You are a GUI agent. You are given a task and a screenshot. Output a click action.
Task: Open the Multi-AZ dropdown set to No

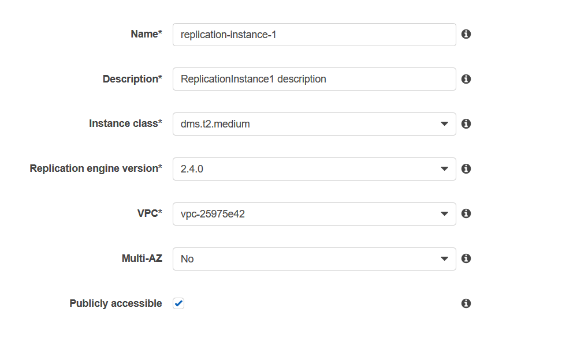point(314,259)
